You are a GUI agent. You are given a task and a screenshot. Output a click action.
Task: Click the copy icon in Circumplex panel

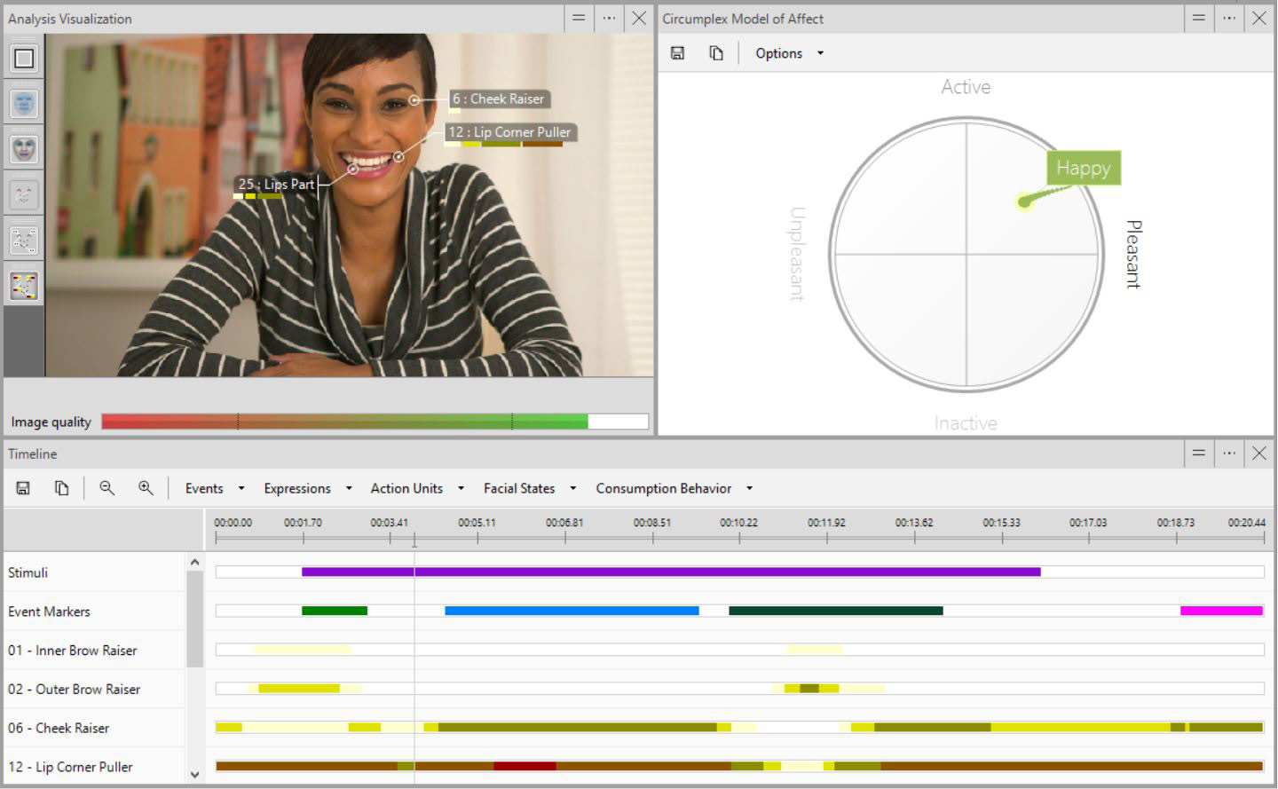pyautogui.click(x=716, y=53)
